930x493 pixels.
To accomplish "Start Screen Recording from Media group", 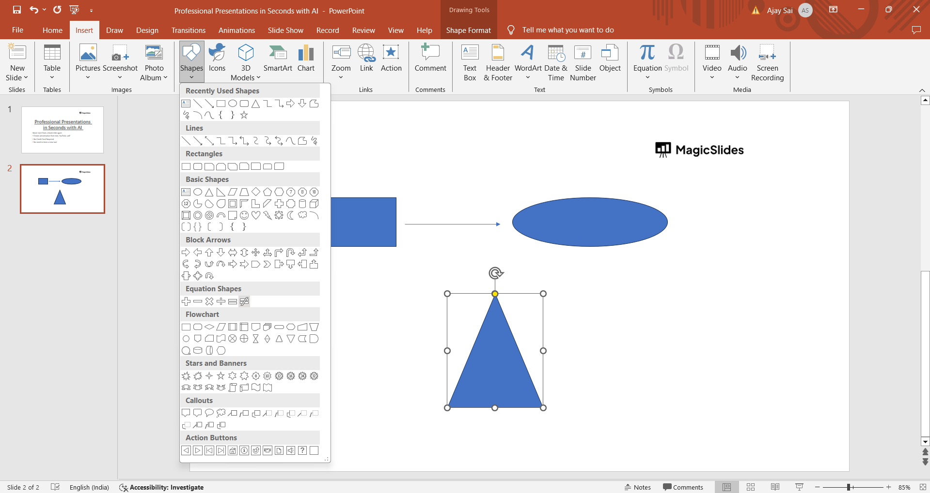I will click(x=767, y=62).
